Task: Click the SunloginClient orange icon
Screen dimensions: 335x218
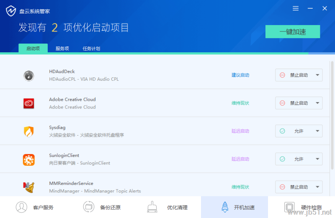Action: (x=29, y=160)
